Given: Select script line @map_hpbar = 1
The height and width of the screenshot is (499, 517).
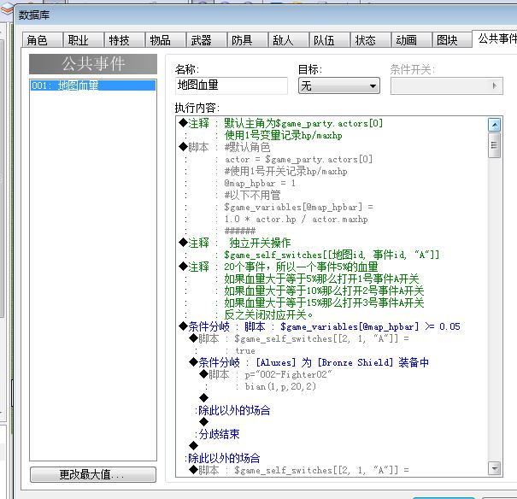Looking at the screenshot, I should click(260, 183).
